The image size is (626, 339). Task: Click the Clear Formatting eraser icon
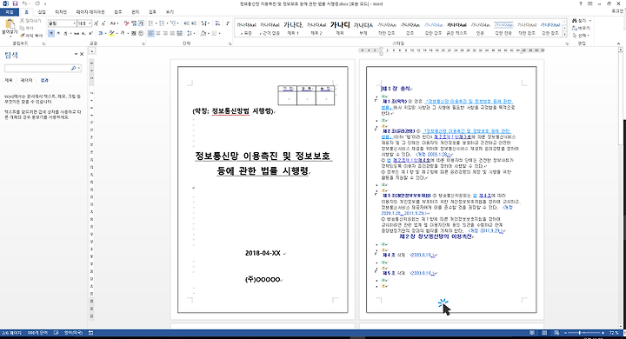(127, 23)
